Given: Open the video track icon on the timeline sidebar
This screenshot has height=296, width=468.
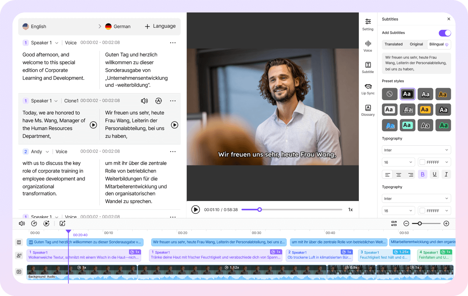Looking at the screenshot, I should (19, 271).
